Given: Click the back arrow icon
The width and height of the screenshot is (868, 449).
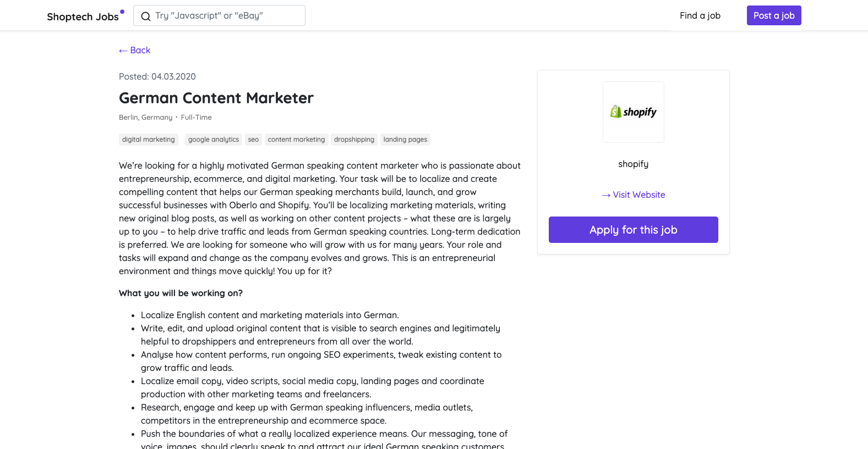Looking at the screenshot, I should click(x=123, y=50).
